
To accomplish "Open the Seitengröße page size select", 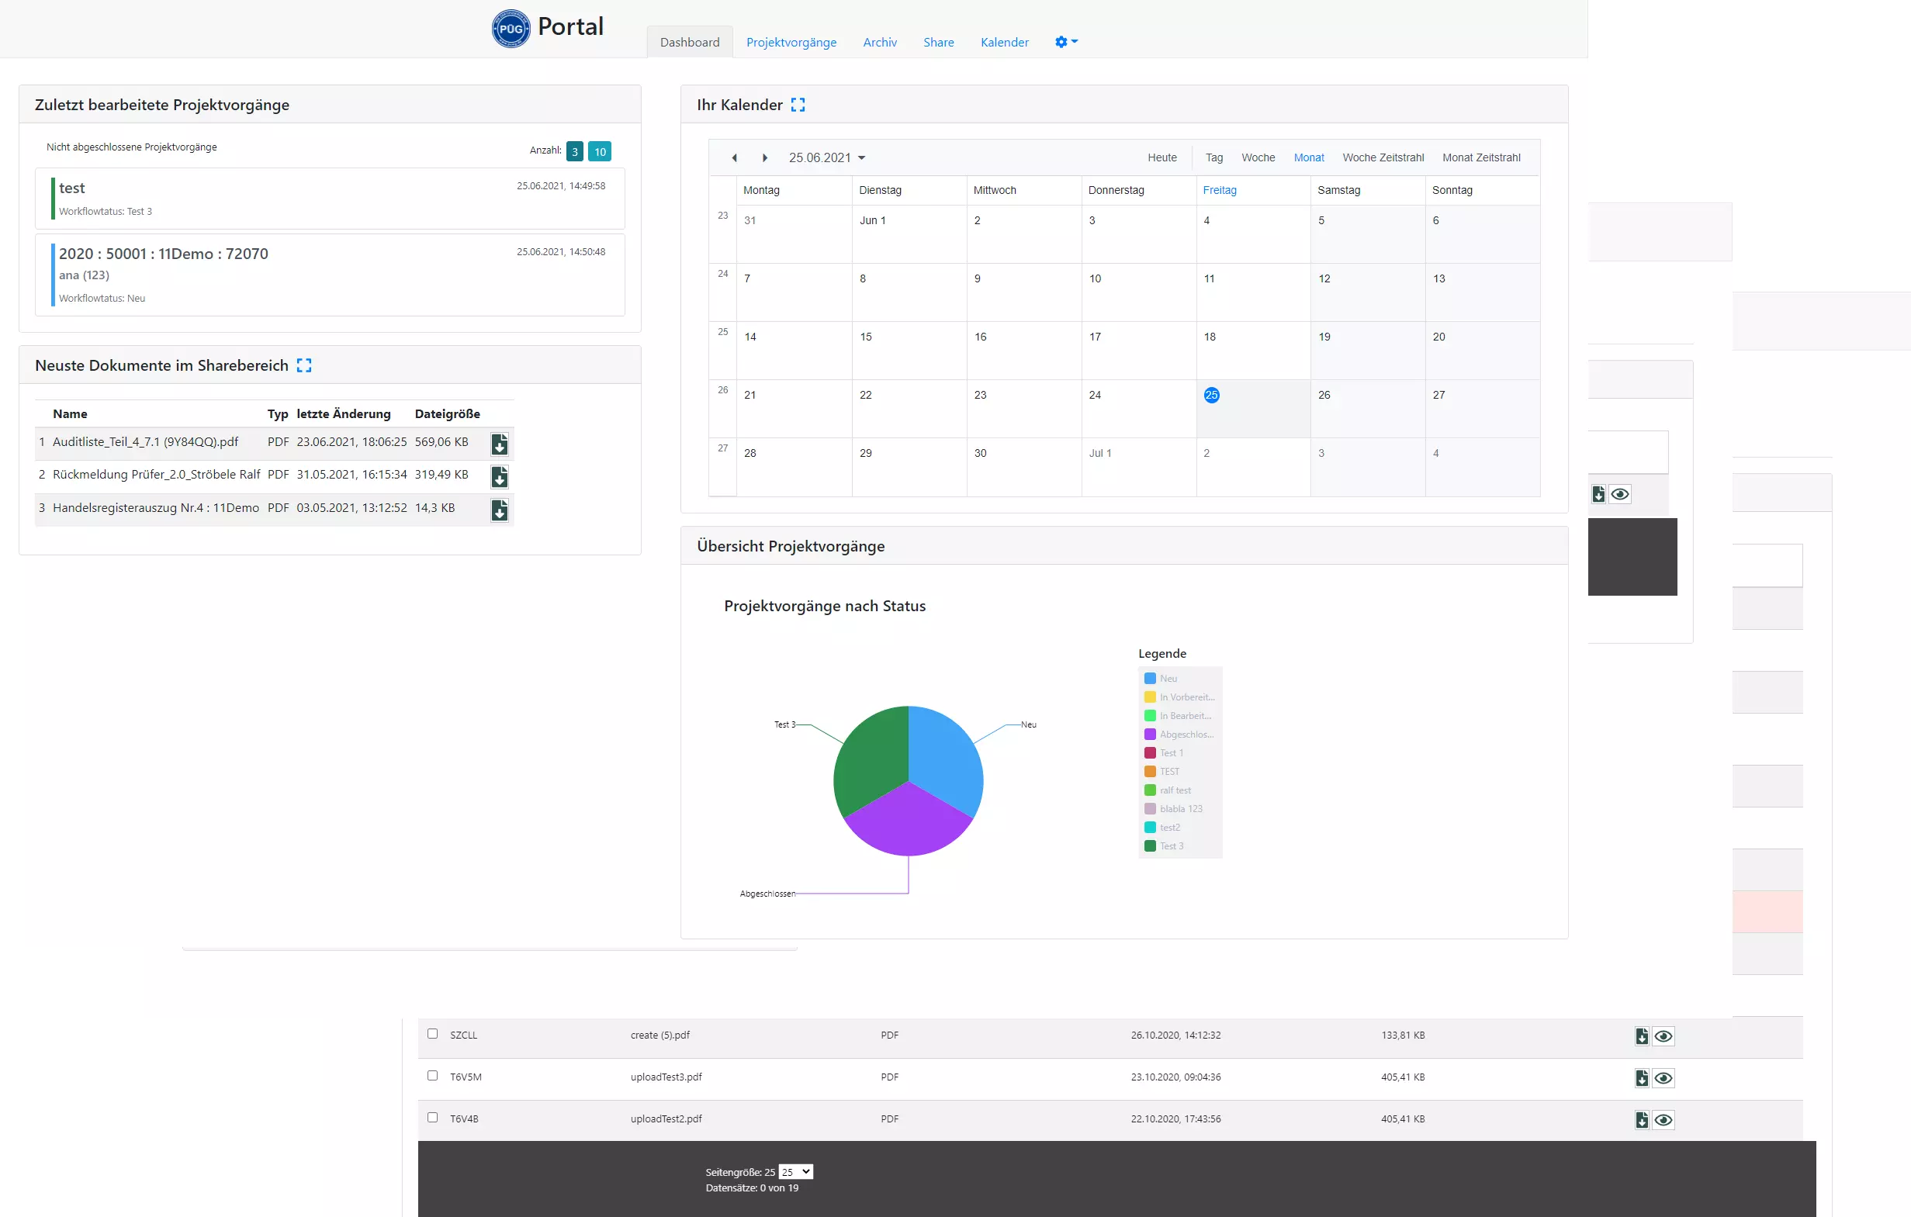I will 795,1172.
